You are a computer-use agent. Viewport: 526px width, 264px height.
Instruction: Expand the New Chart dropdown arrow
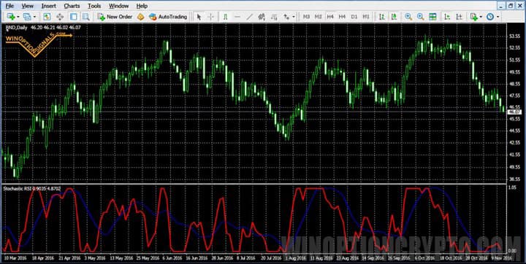coord(18,17)
